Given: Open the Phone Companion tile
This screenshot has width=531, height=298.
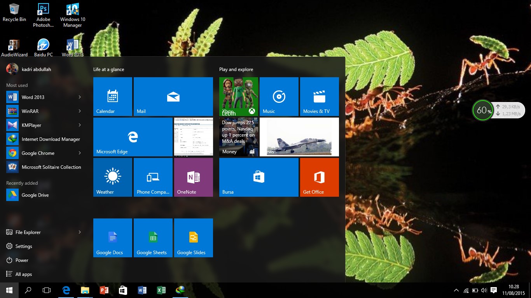Looking at the screenshot, I should [153, 177].
